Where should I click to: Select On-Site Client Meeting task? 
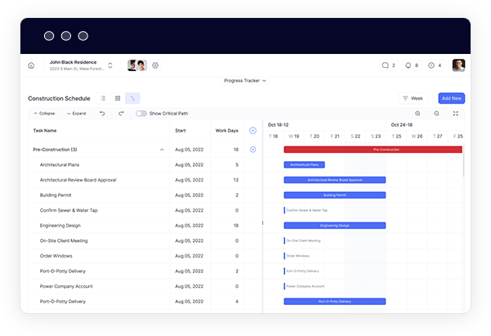(145, 240)
